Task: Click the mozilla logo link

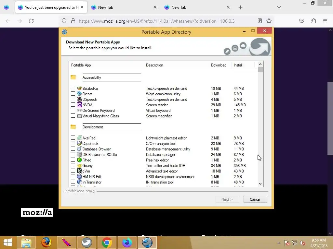Action: coord(37,212)
